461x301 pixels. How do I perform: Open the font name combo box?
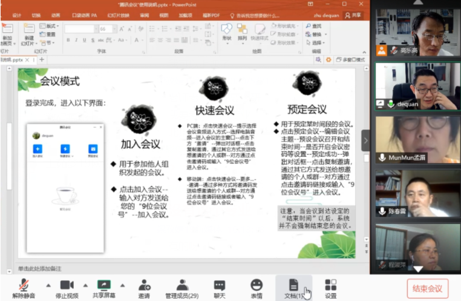81,29
